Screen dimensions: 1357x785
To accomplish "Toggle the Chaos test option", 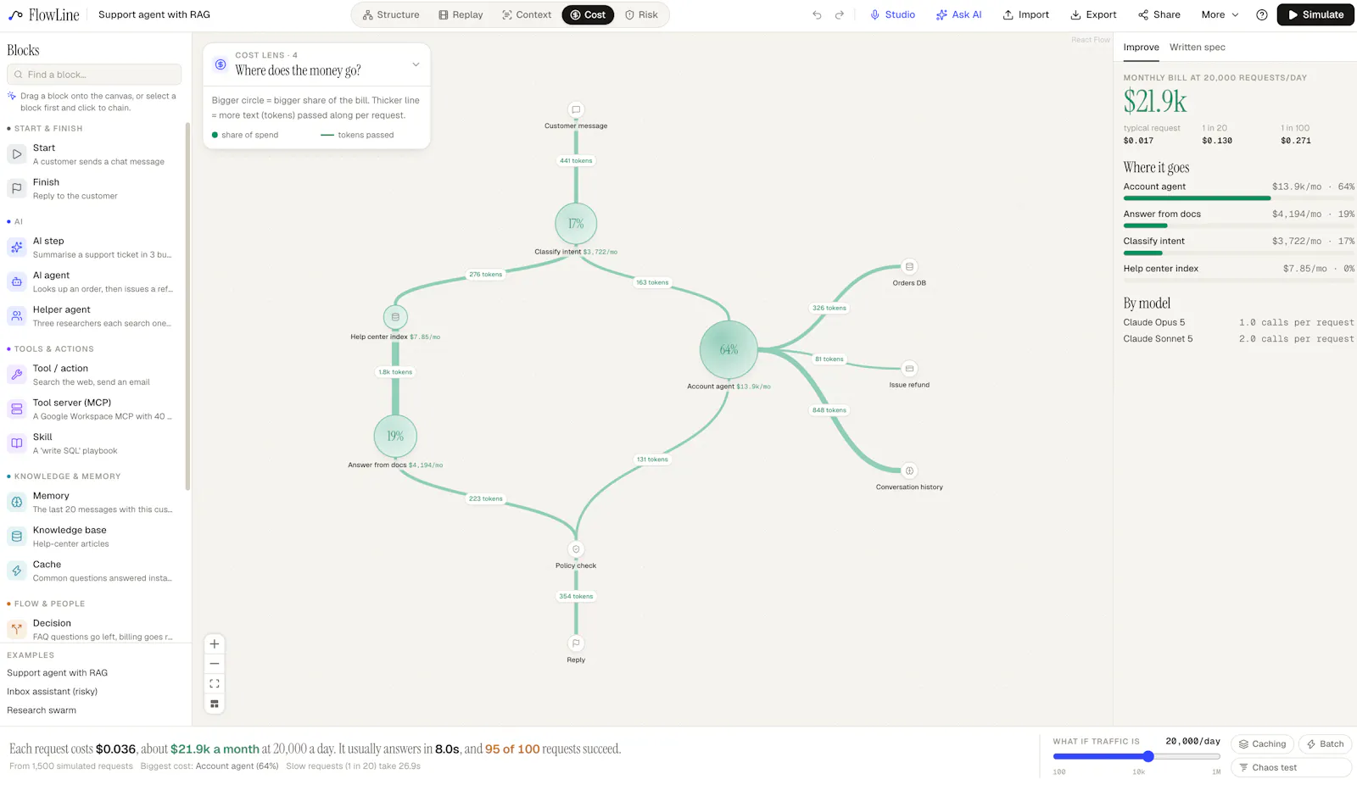I will tap(1291, 768).
